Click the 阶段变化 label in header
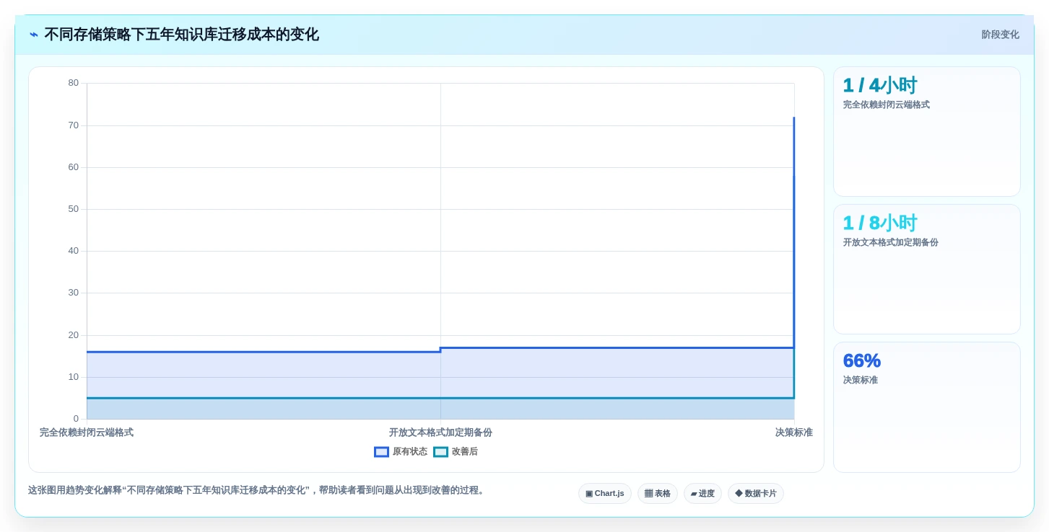Viewport: 1049px width, 532px height. click(x=1000, y=35)
